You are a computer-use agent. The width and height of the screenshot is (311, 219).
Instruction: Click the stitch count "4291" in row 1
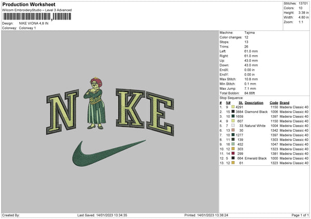tap(239, 107)
